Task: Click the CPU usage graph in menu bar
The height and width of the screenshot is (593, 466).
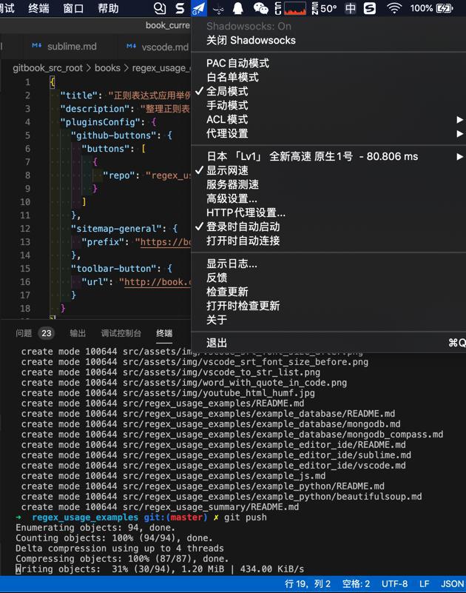Action: click(x=294, y=8)
